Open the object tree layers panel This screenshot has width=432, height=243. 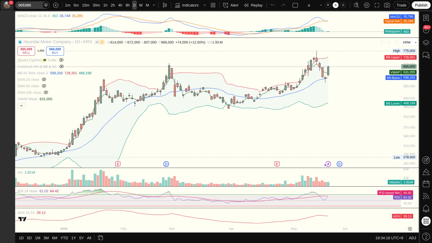(x=426, y=43)
